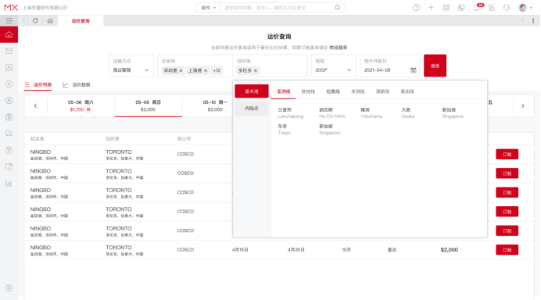Remove the Shanghai port origin tag
Viewport: 541px width, 300px height.
pos(206,70)
